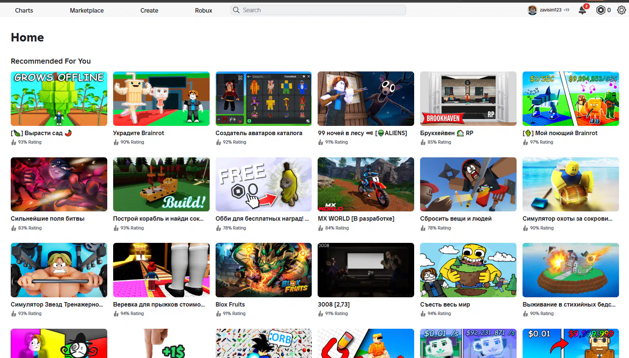Select the 3008 dark room thumbnail
629x358 pixels.
(366, 270)
